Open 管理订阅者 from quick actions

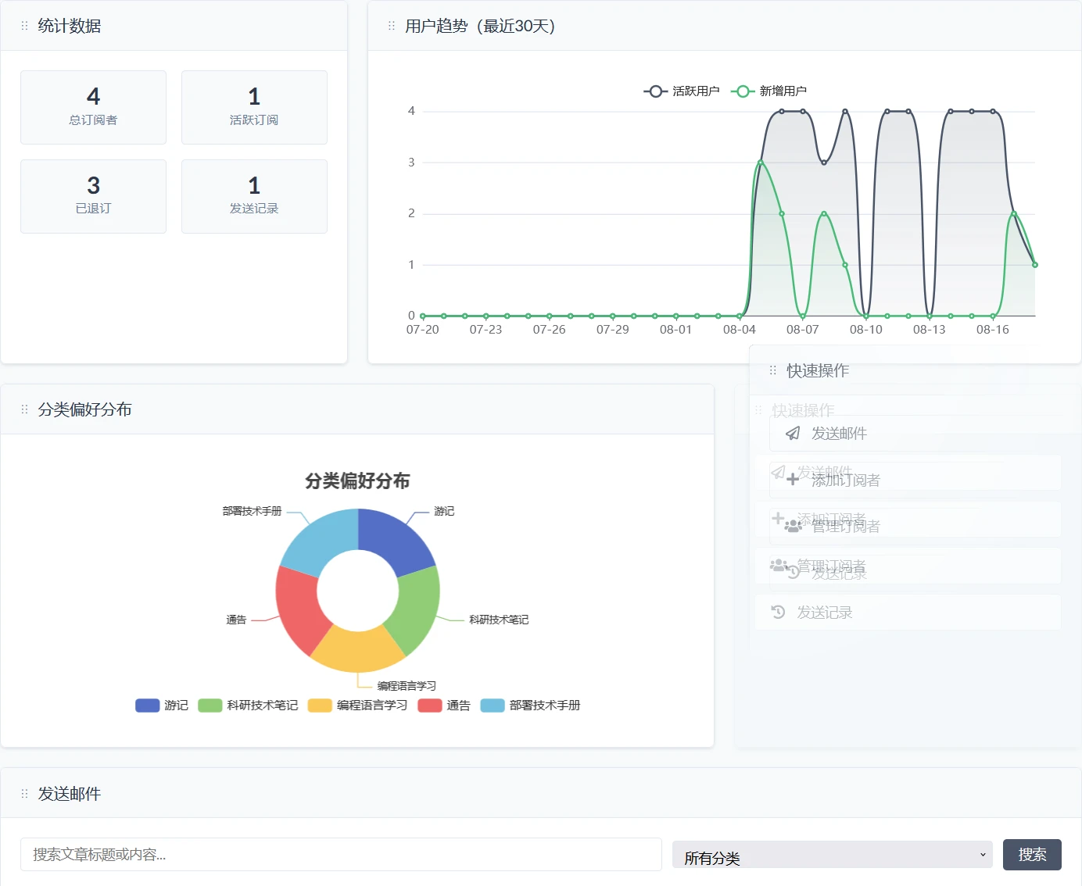[844, 526]
